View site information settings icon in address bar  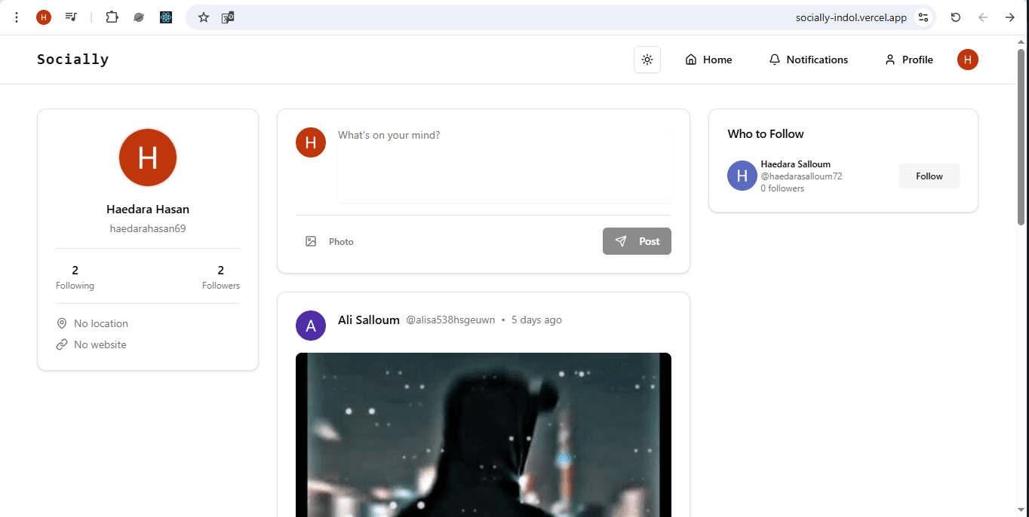tap(923, 17)
